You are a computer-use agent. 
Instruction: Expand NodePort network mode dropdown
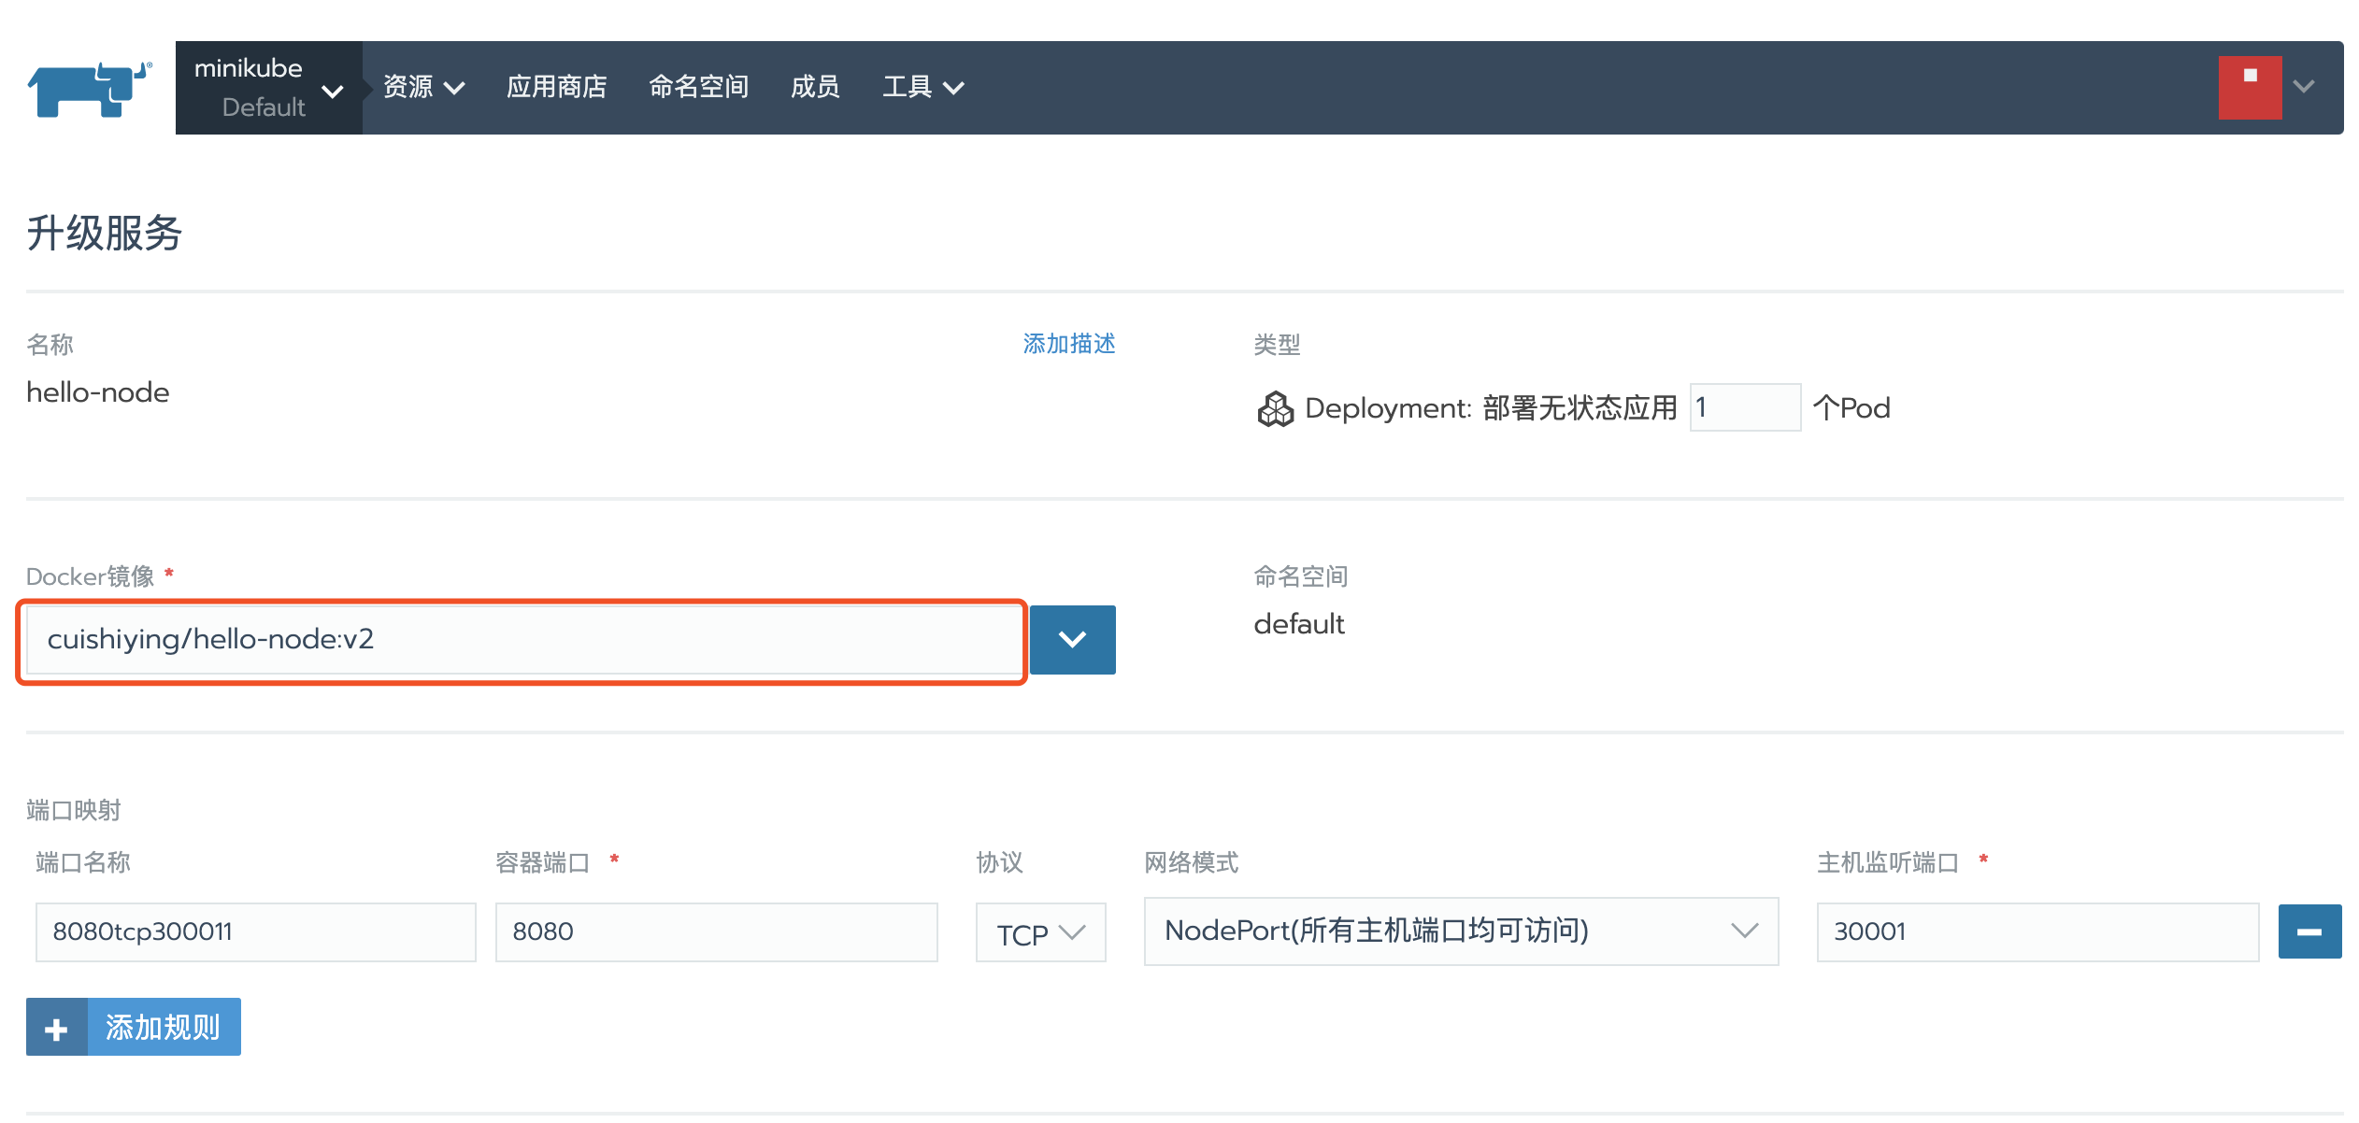coord(1460,931)
